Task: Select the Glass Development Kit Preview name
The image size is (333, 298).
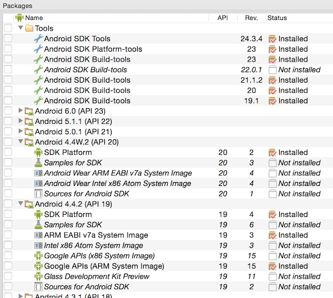Action: (x=97, y=276)
